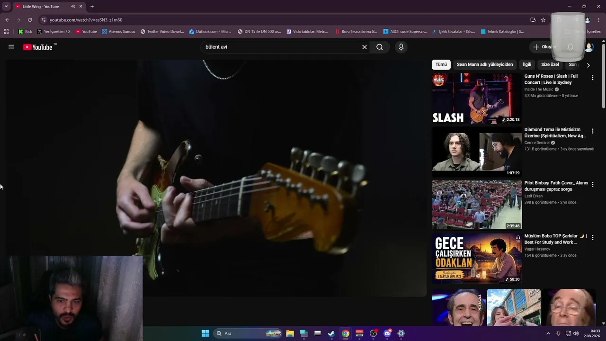Visit the Vugar Hasanov channel

click(x=537, y=249)
